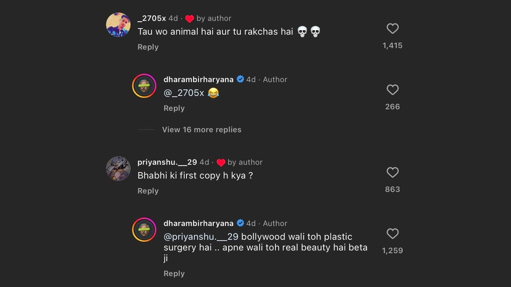This screenshot has width=511, height=287.
Task: Open dharambirharyana username on first reply
Action: click(x=198, y=80)
